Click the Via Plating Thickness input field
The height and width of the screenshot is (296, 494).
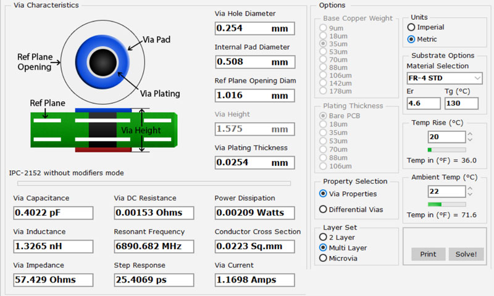coord(254,163)
